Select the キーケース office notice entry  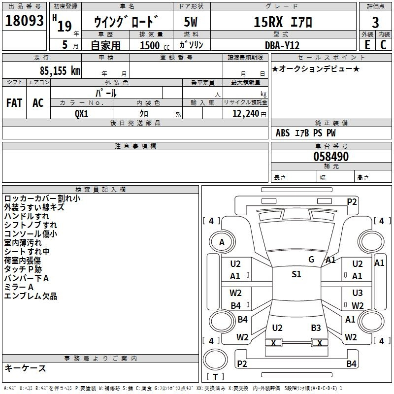point(25,368)
